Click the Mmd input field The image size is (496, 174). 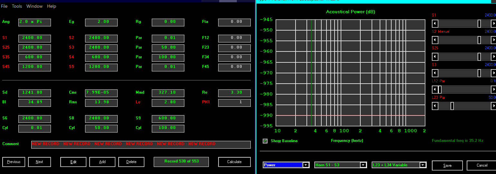(168, 93)
